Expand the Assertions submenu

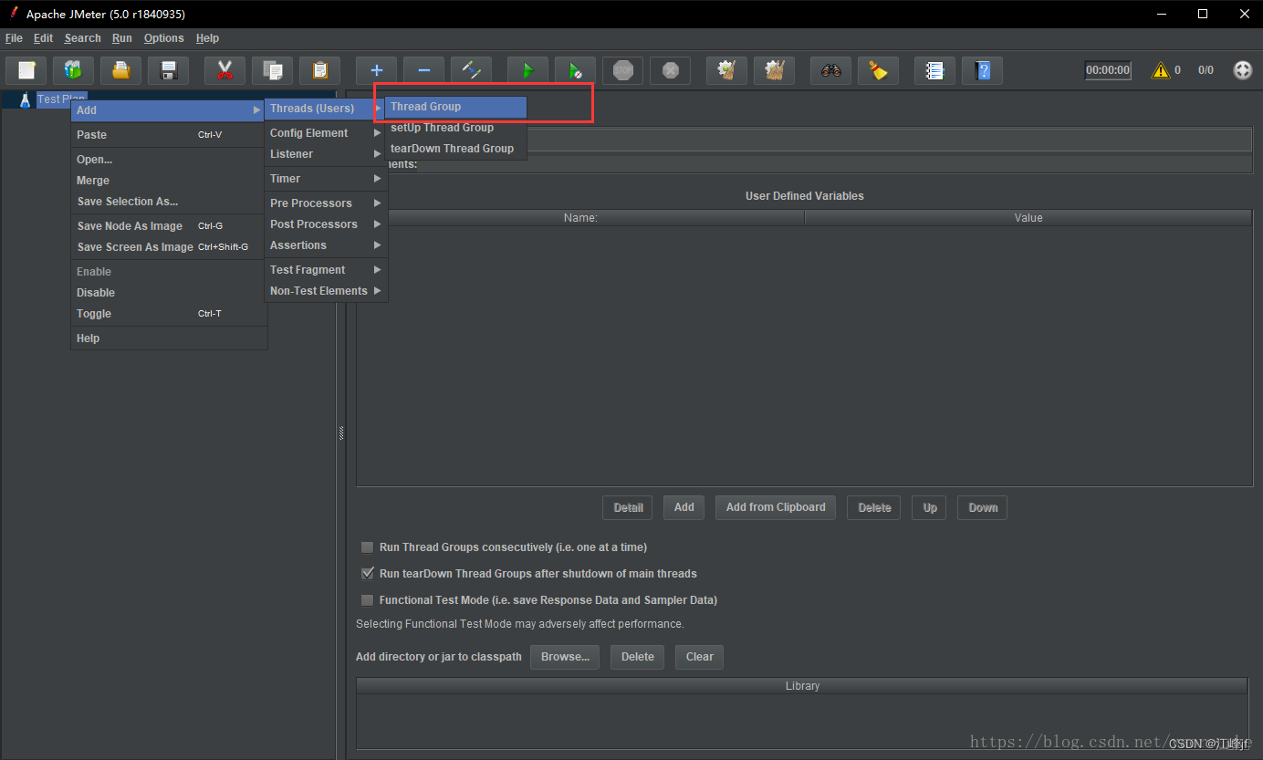pos(326,245)
